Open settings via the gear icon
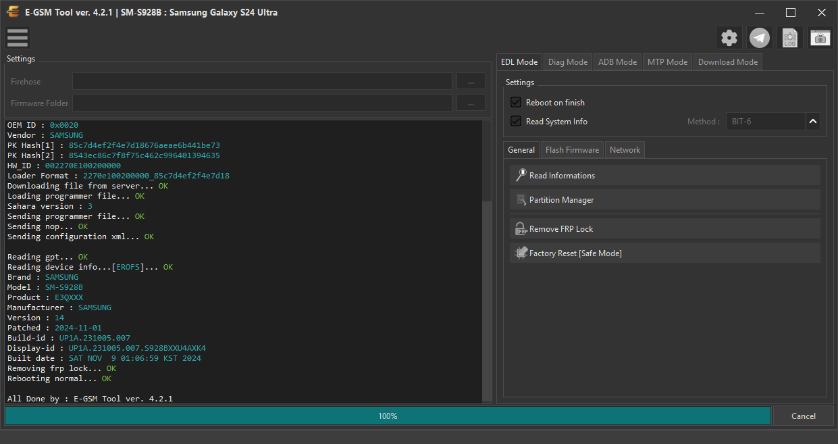Screen dimensions: 838x444 click(729, 38)
